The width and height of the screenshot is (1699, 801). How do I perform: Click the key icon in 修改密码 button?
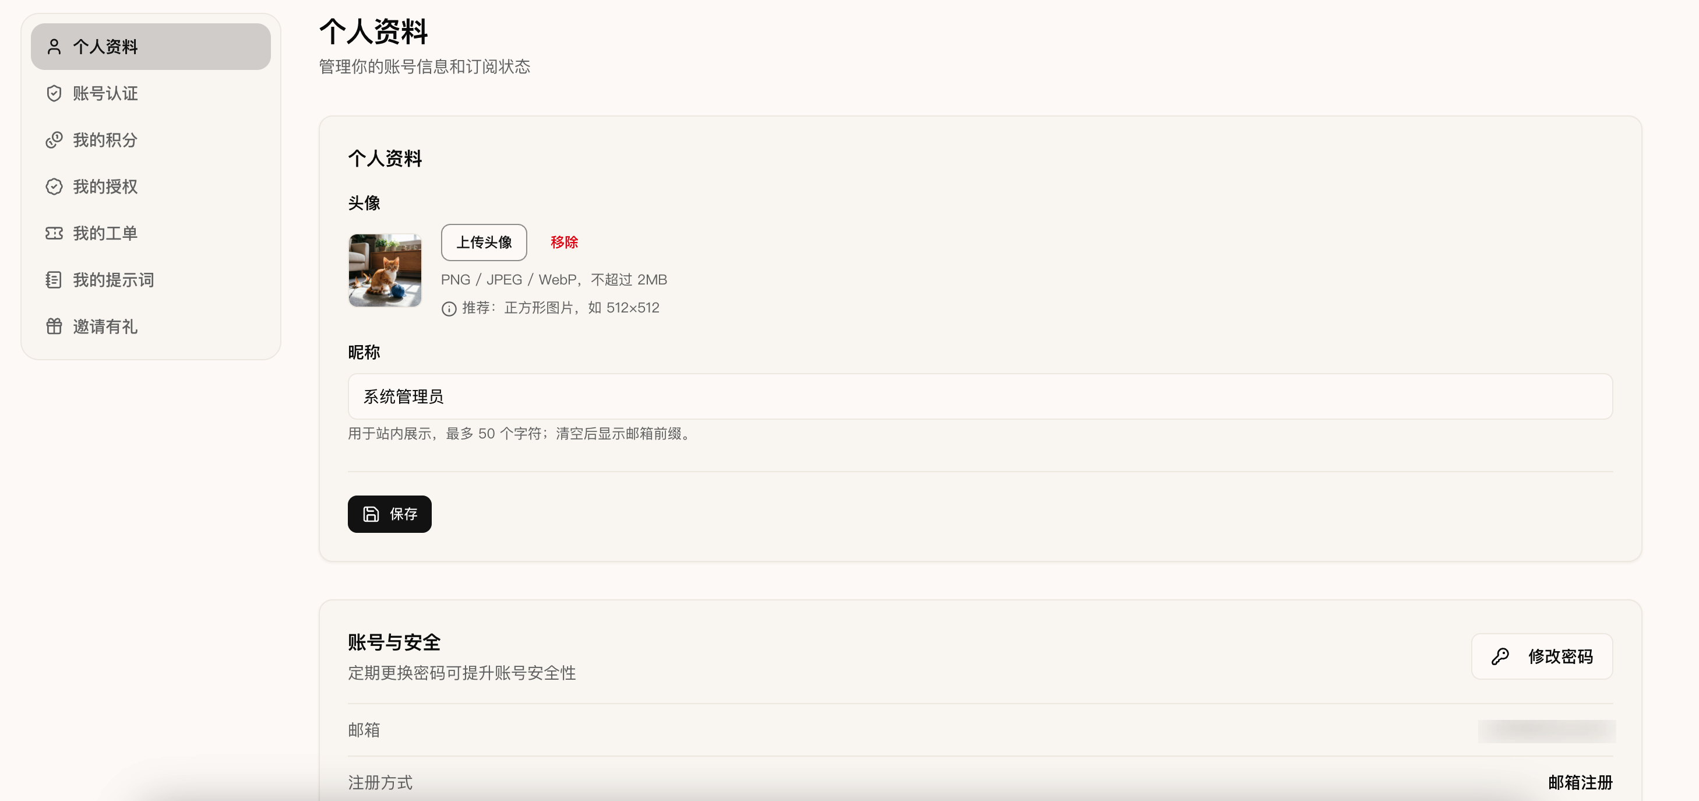click(1500, 656)
